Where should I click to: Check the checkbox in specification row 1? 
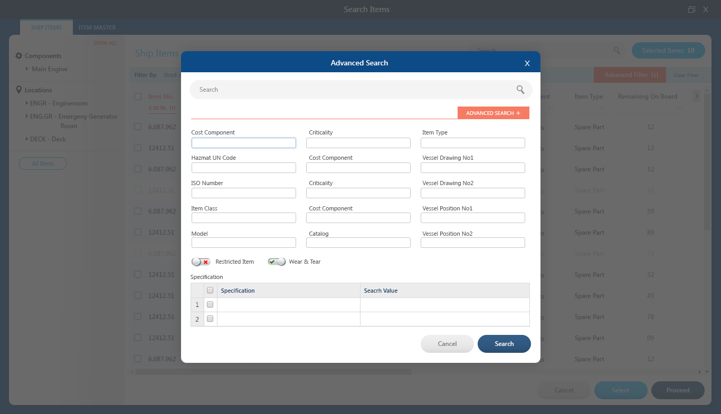point(210,304)
